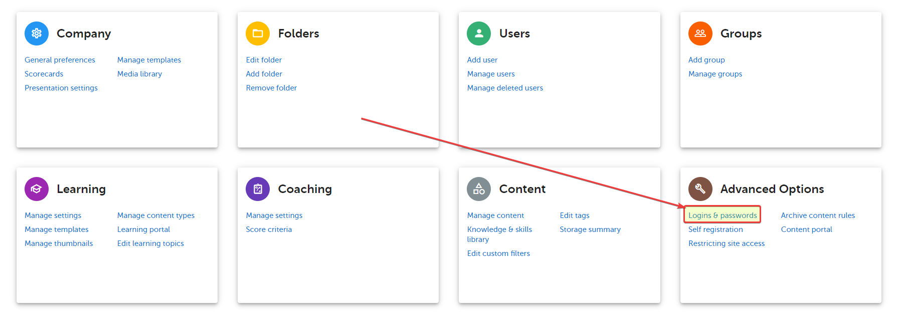
Task: Go to Content portal
Action: coord(806,229)
